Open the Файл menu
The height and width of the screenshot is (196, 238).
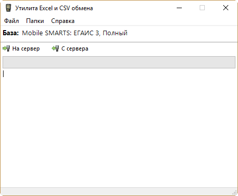[x=11, y=21]
